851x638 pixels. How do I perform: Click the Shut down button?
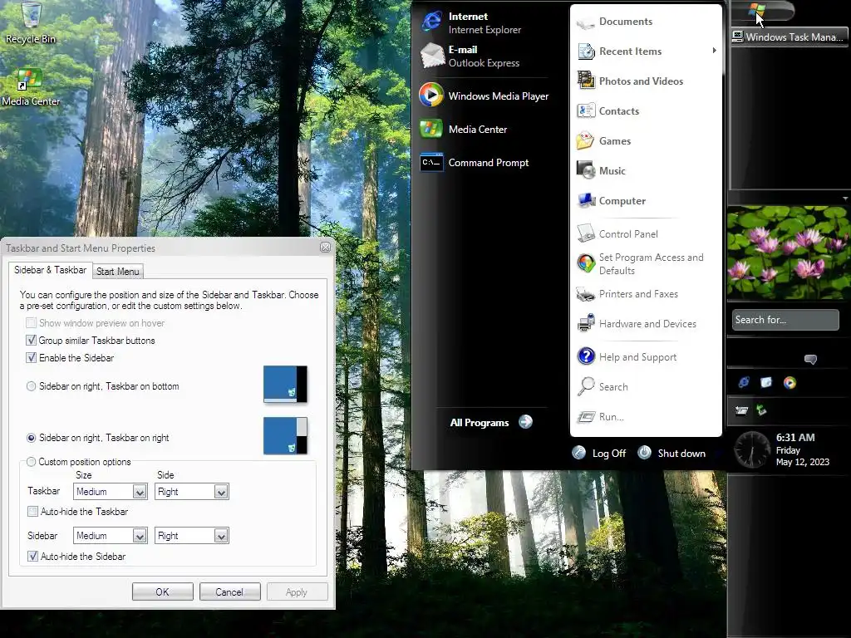coord(671,453)
